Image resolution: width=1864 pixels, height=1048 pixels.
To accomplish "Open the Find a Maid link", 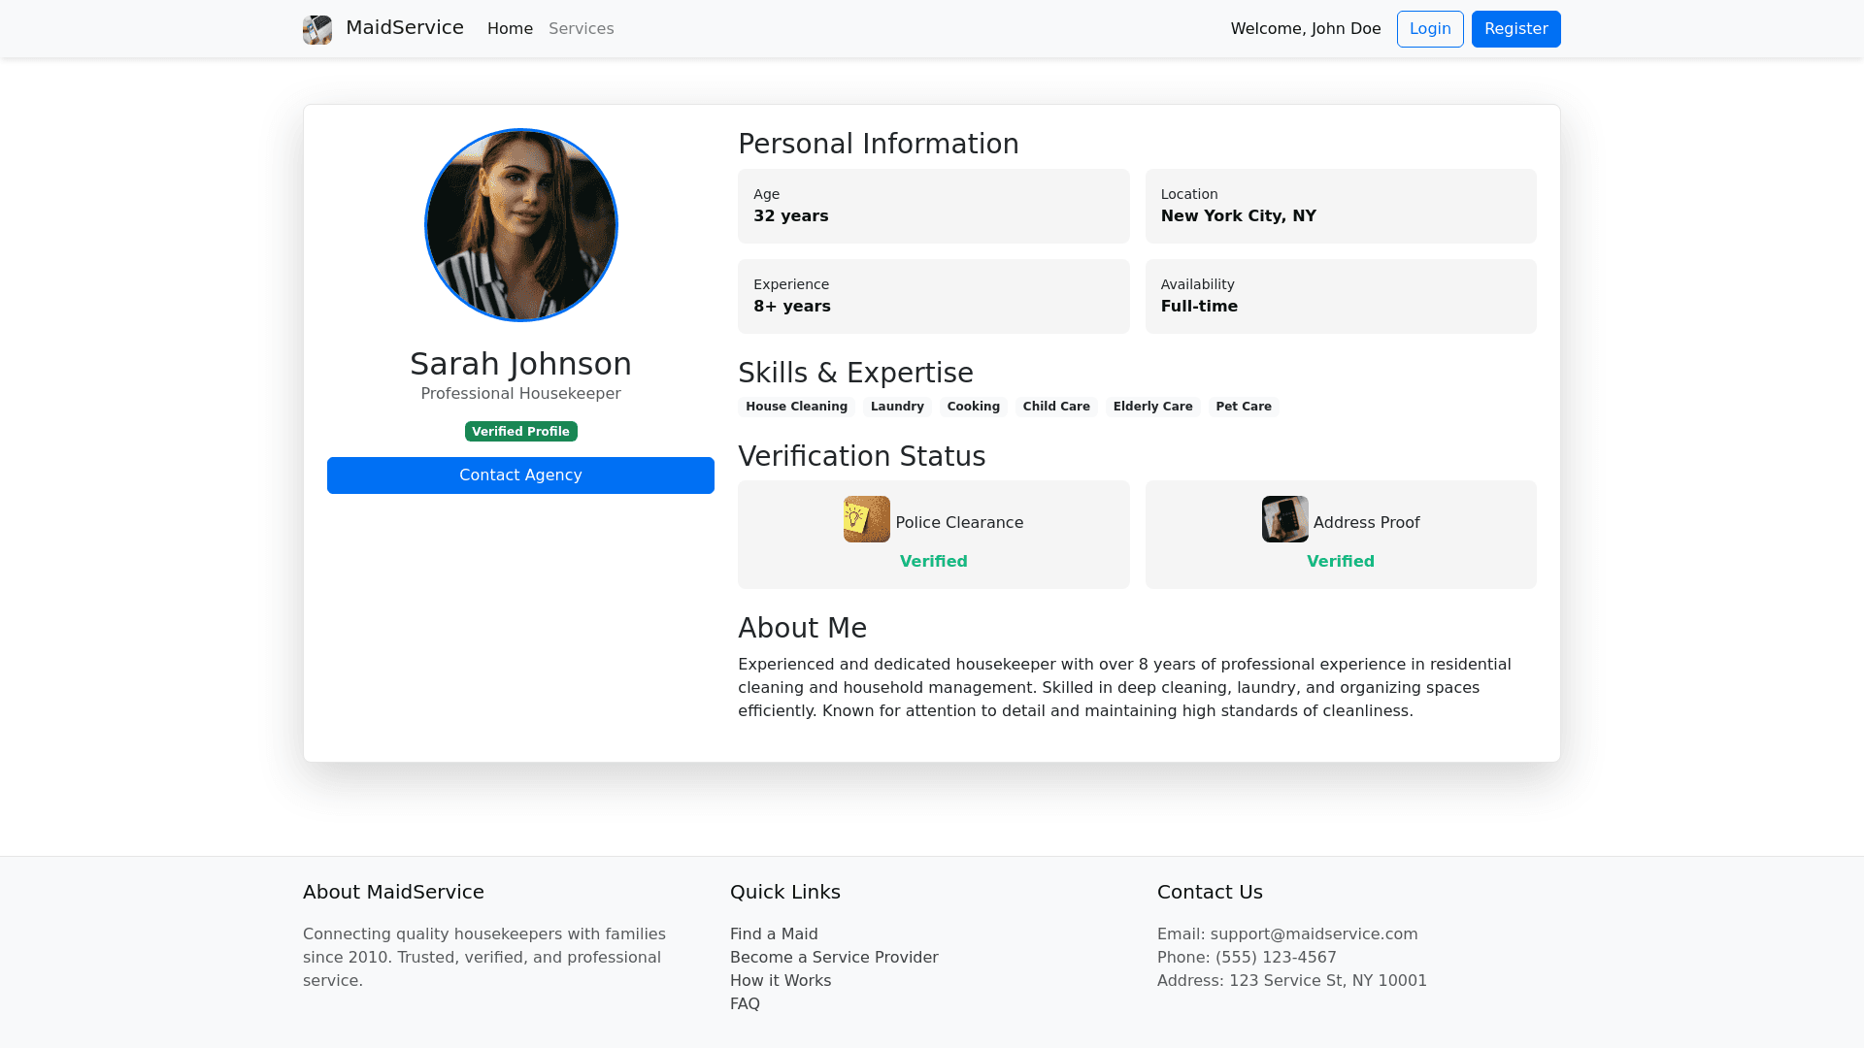I will click(x=774, y=933).
